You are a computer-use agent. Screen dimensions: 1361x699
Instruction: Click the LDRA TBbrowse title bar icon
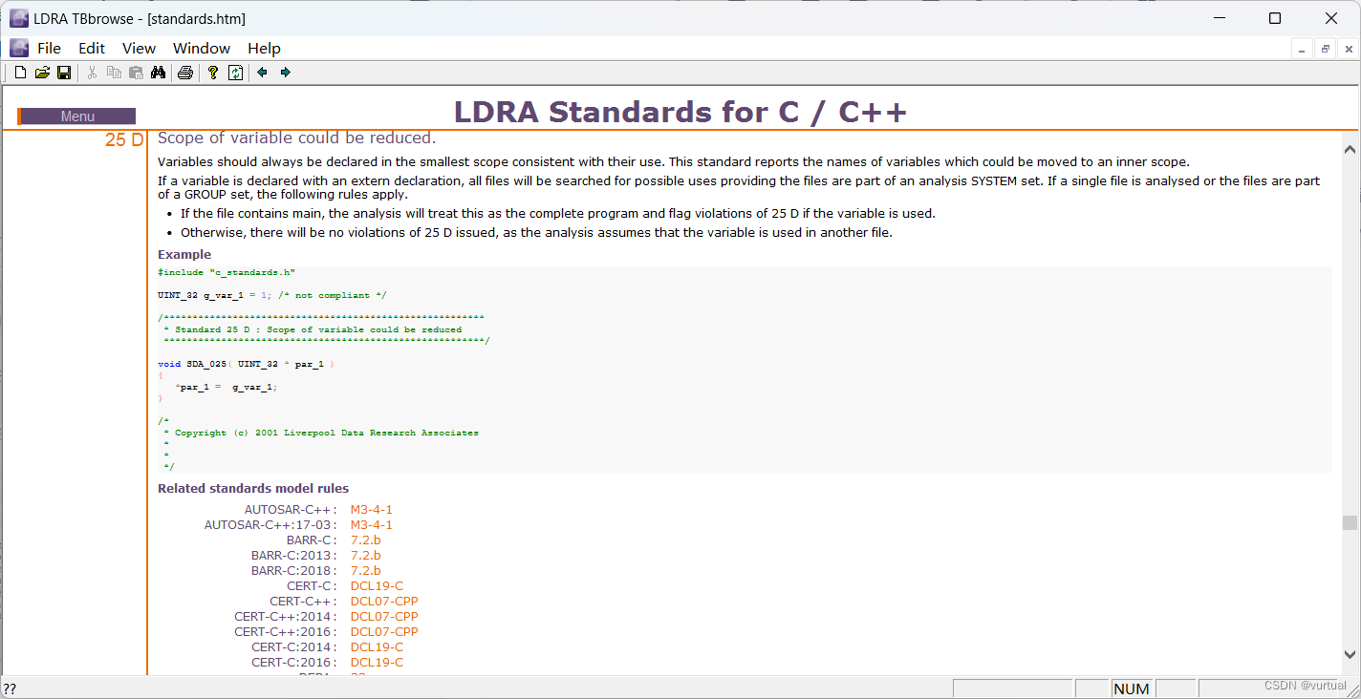[x=19, y=18]
